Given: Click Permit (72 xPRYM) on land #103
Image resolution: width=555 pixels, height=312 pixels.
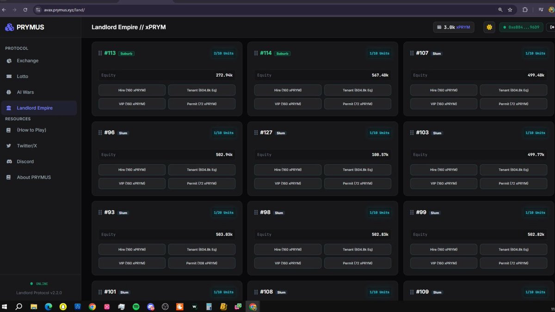Looking at the screenshot, I should [x=513, y=184].
